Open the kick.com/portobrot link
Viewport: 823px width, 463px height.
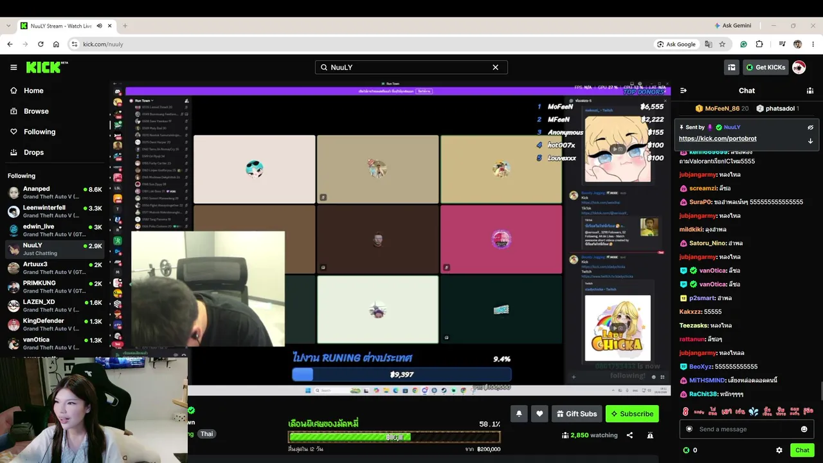tap(718, 138)
